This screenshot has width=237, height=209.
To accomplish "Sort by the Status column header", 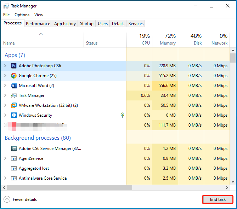I will click(x=105, y=40).
